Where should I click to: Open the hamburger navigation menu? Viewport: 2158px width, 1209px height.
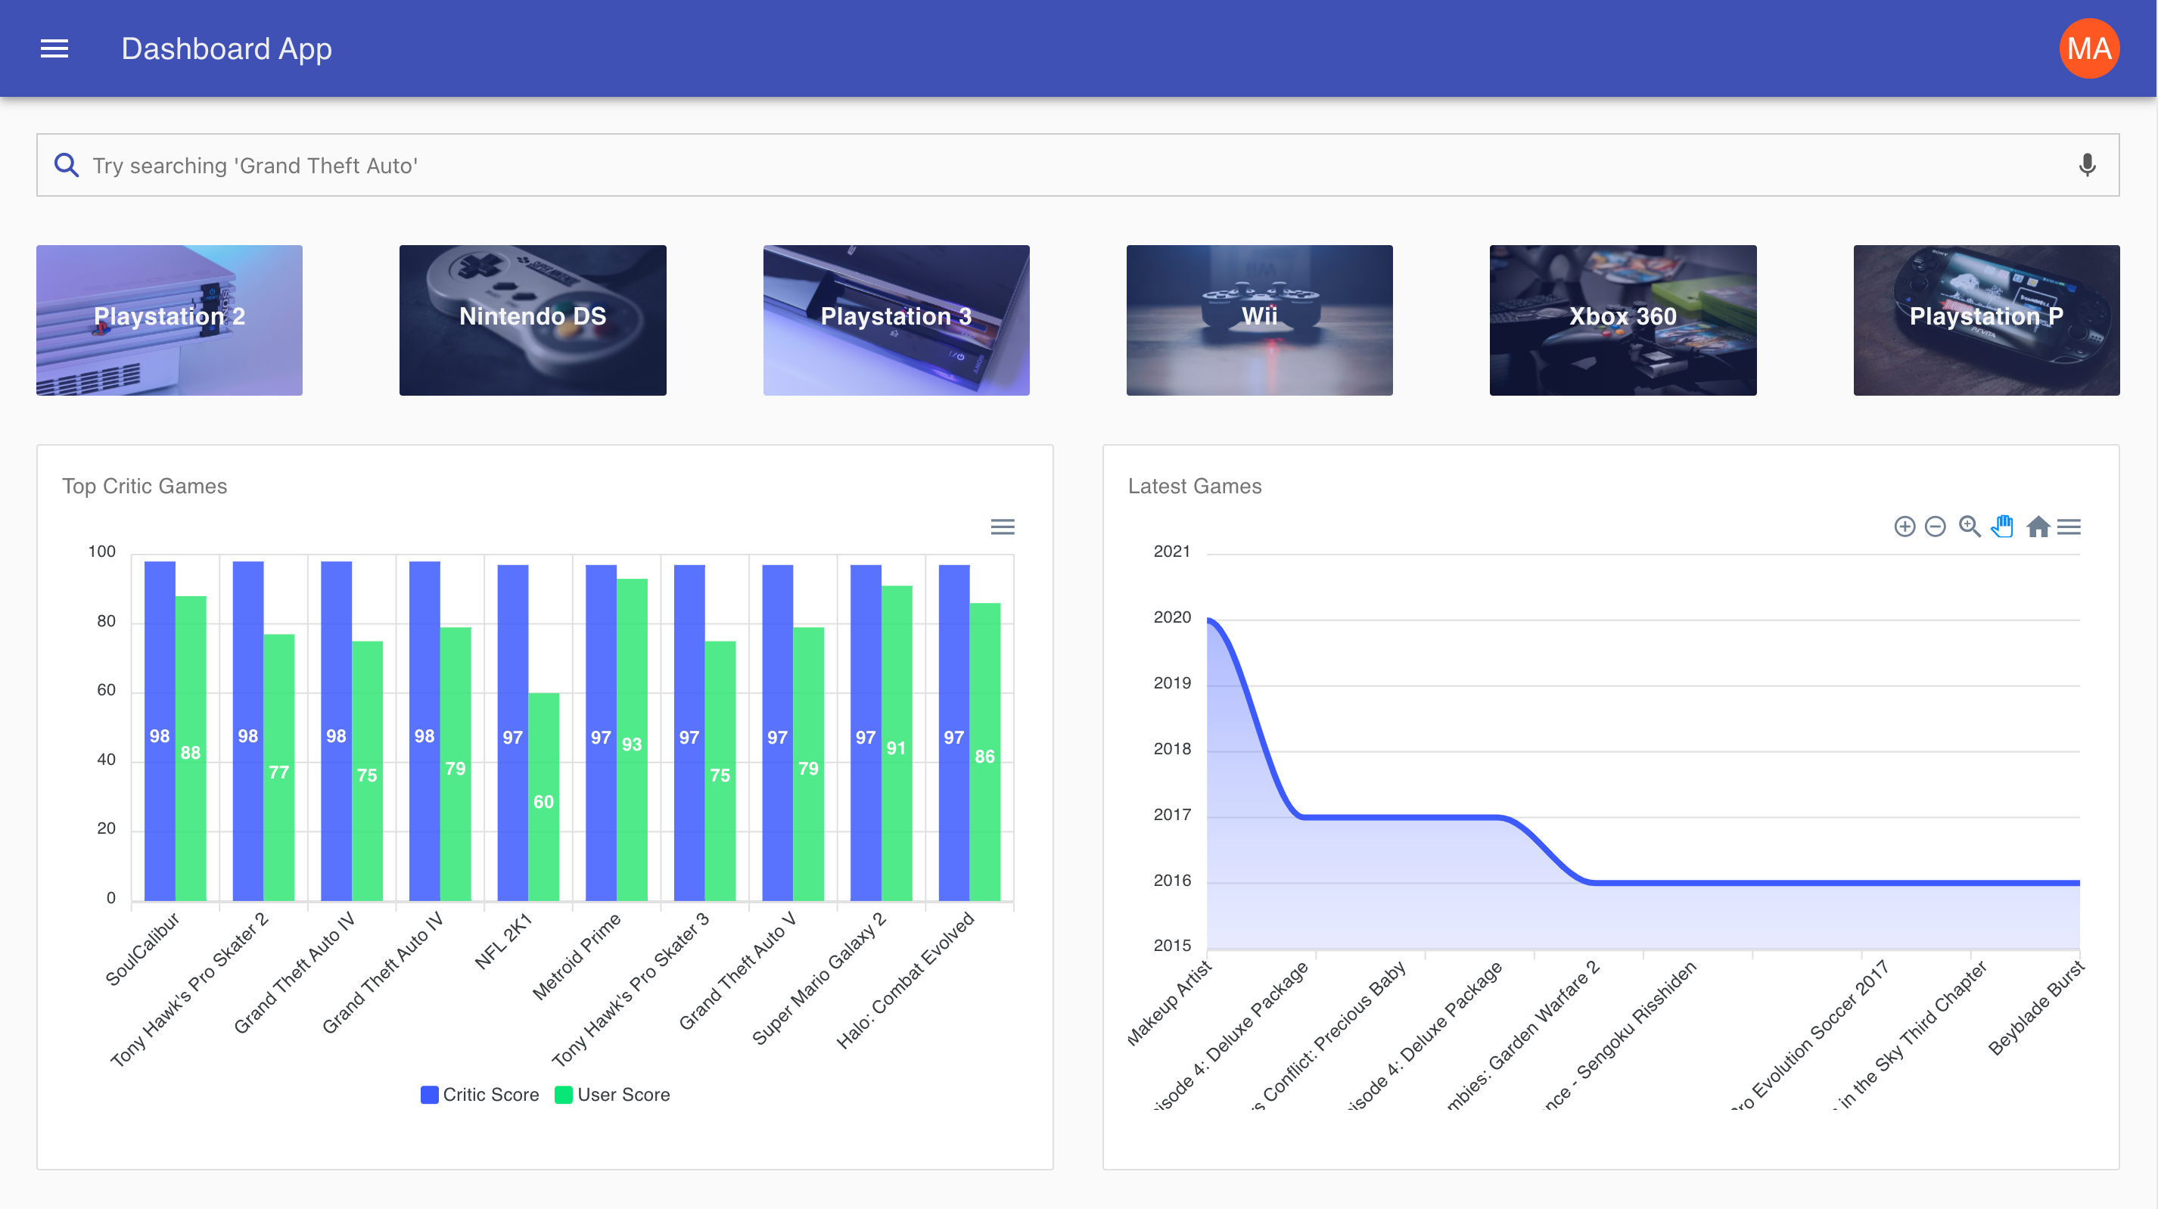tap(54, 48)
